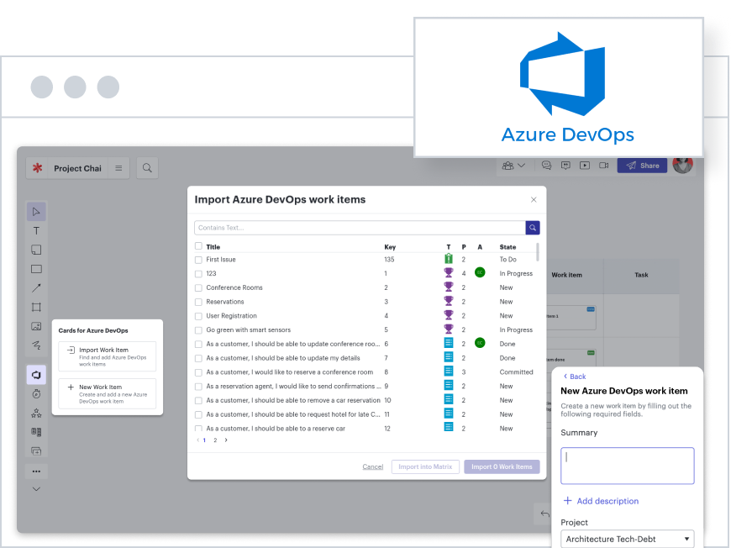Open the hamburger menu beside Project Chai
Screen dimensions: 731x548
tap(118, 168)
